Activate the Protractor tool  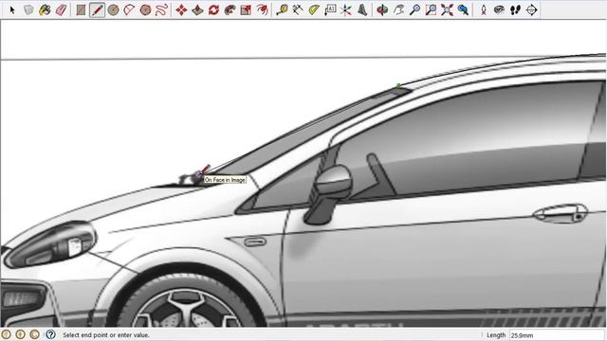tap(314, 10)
